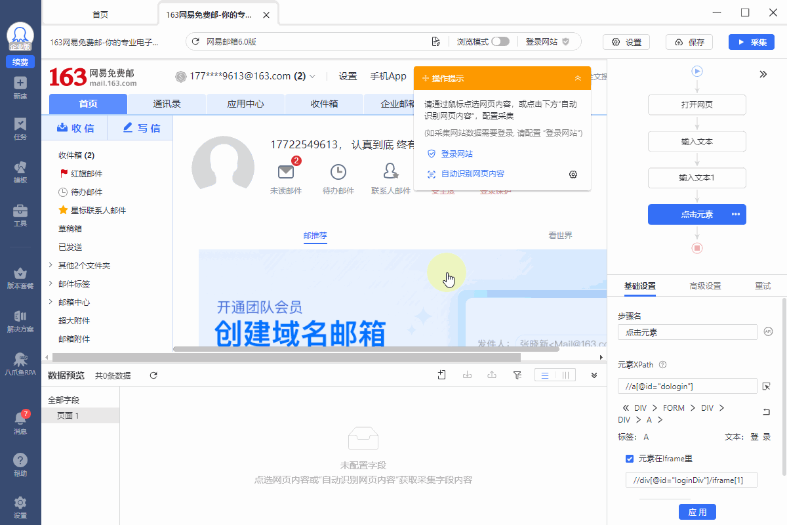This screenshot has height=525, width=787.
Task: Open 帮助 help icon in sidebar
Action: point(20,461)
